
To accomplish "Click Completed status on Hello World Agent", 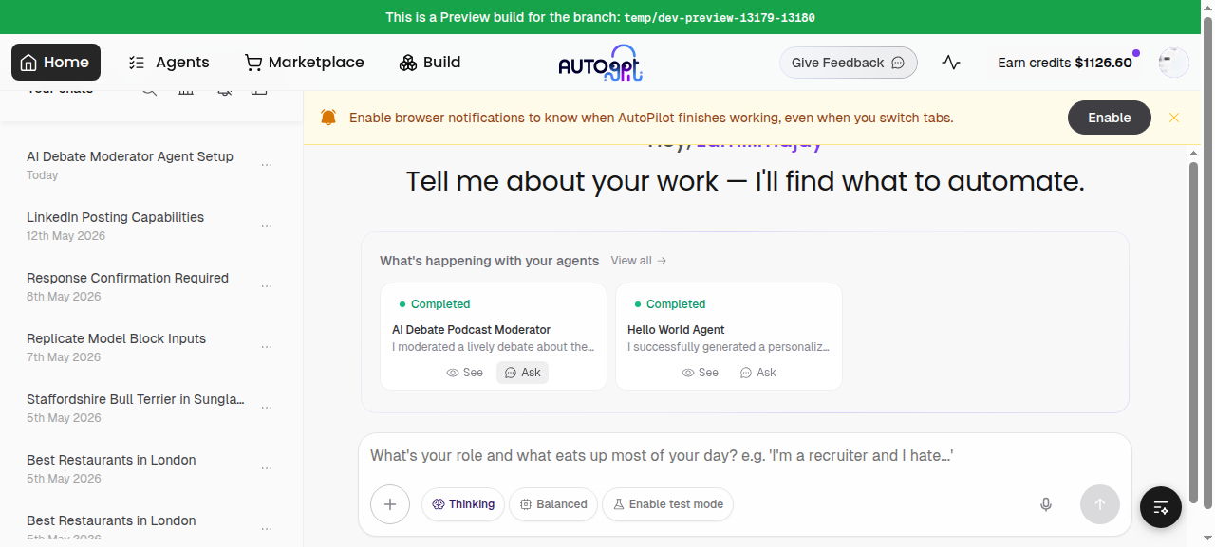I will click(x=670, y=304).
